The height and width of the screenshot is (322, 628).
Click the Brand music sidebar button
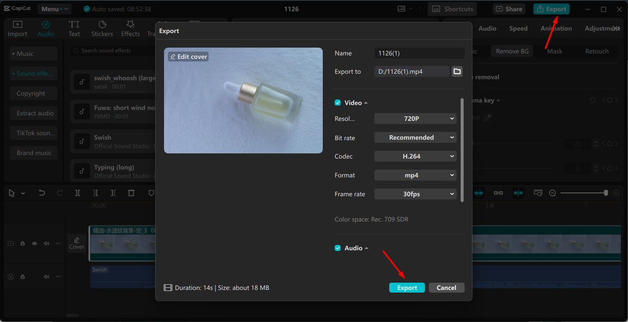click(33, 153)
